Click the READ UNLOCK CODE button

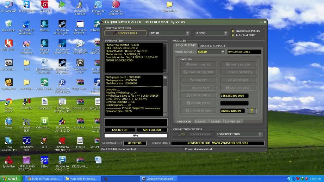198,72
